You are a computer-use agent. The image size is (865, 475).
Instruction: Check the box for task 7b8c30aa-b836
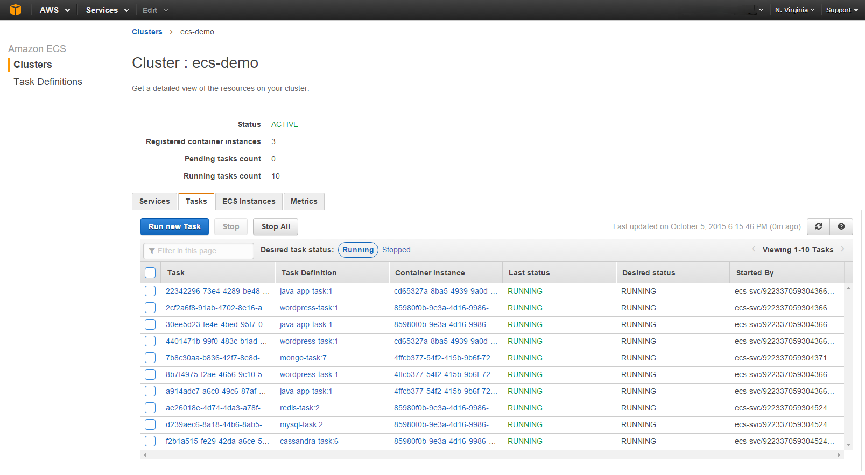(x=150, y=358)
